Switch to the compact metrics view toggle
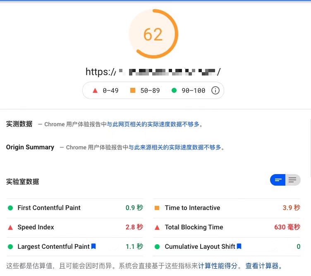Viewport: 311px width, 276px height. coord(278,180)
